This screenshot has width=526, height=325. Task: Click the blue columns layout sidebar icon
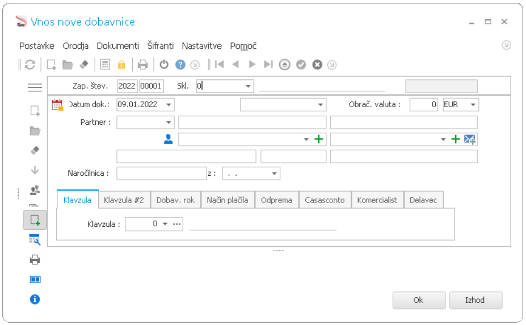pyautogui.click(x=35, y=280)
